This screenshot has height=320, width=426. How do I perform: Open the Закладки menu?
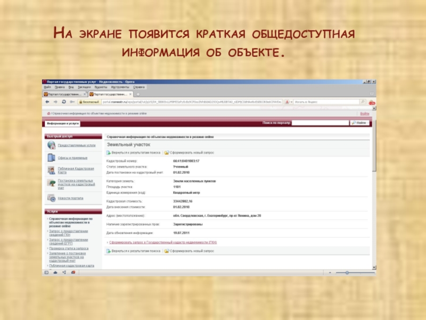[x=84, y=87]
